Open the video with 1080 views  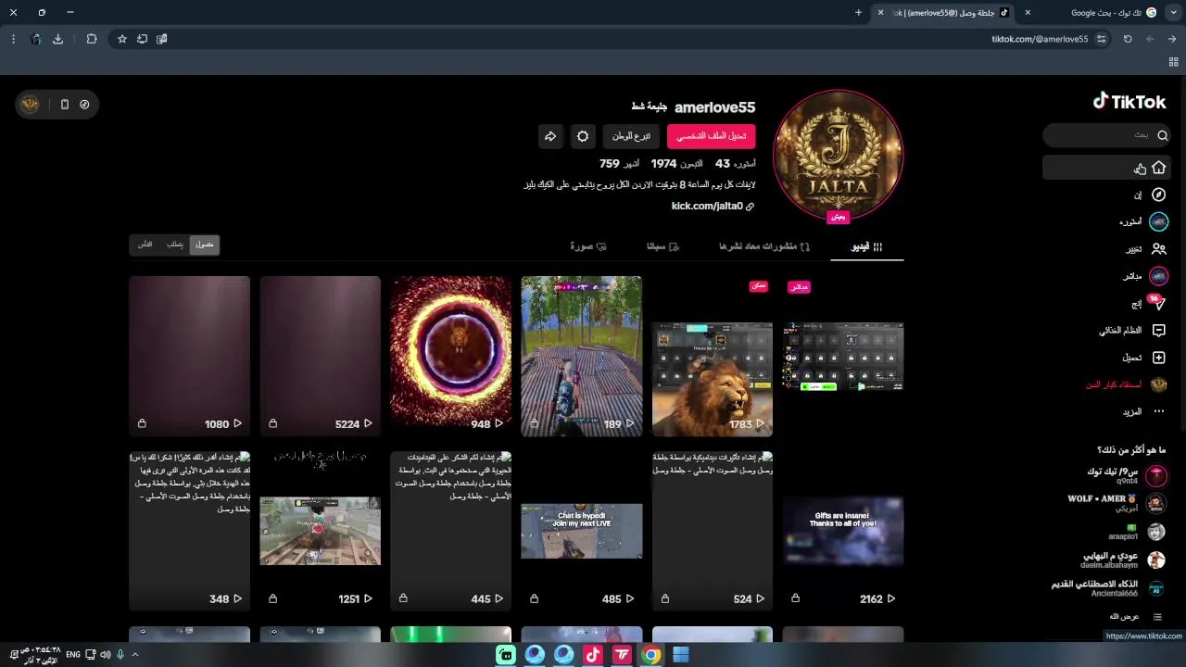pyautogui.click(x=189, y=356)
